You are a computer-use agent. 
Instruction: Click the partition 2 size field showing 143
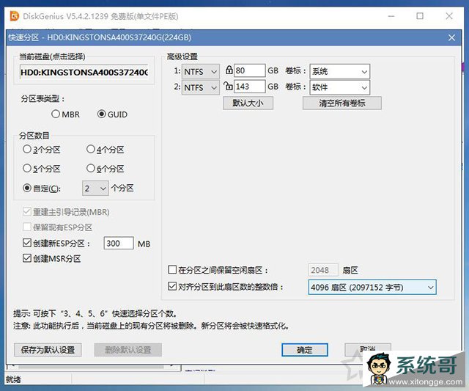coord(250,87)
